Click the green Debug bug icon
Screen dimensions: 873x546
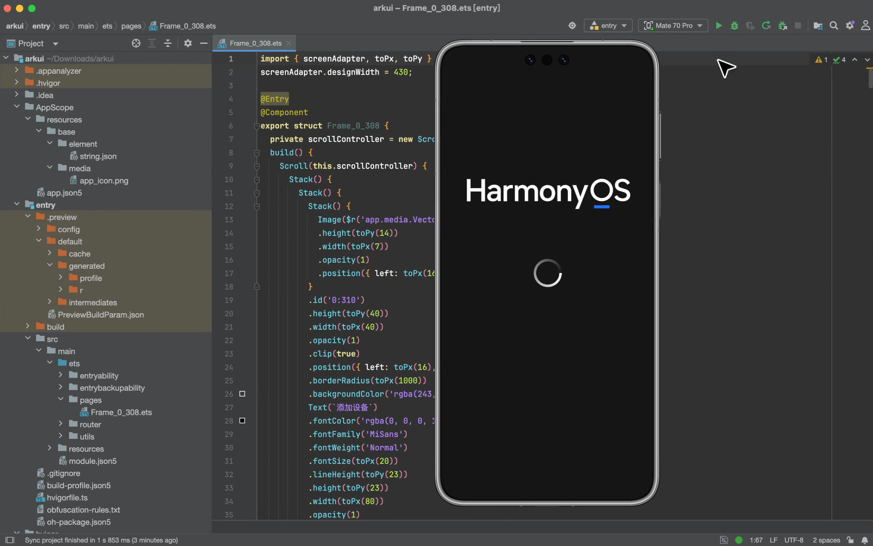point(734,26)
